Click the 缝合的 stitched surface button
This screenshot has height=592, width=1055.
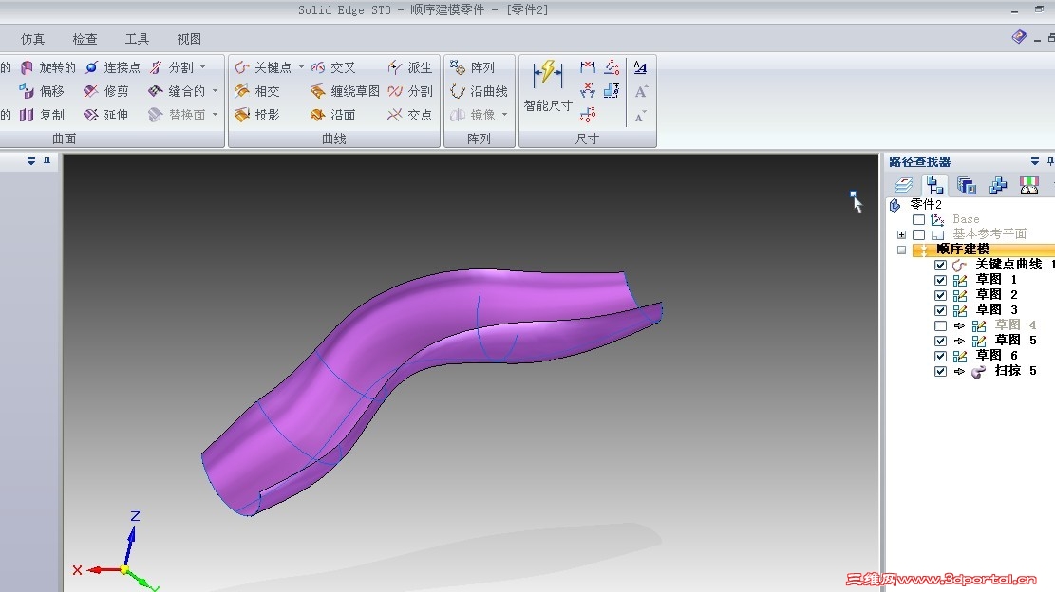tap(177, 91)
